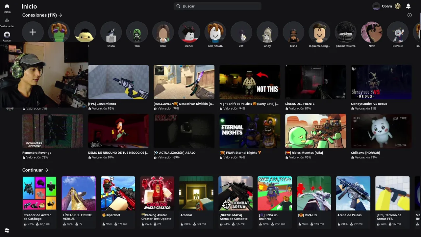Open ACTUALIZACIÓN ABAJO game thumbnail
Screen dimensions: 421x237
pos(184,131)
